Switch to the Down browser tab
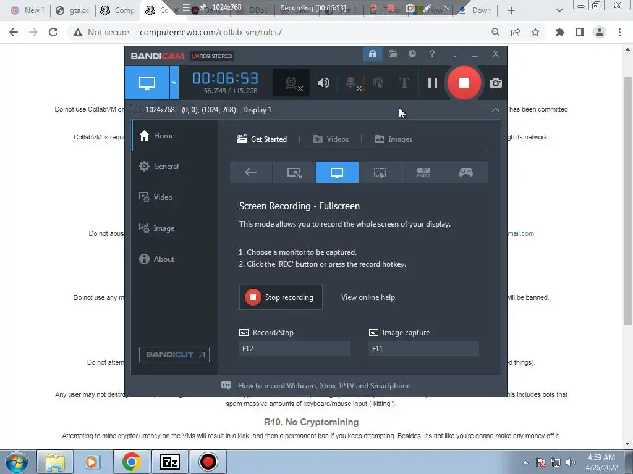The image size is (633, 474). tap(475, 10)
